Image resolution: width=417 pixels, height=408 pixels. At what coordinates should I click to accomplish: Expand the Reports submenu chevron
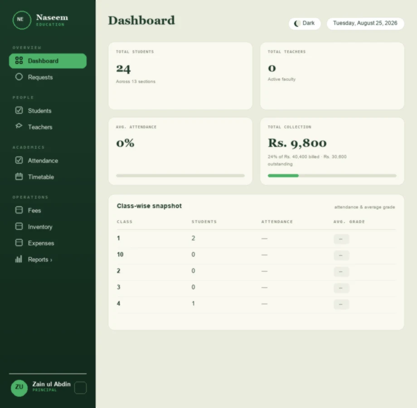click(51, 260)
